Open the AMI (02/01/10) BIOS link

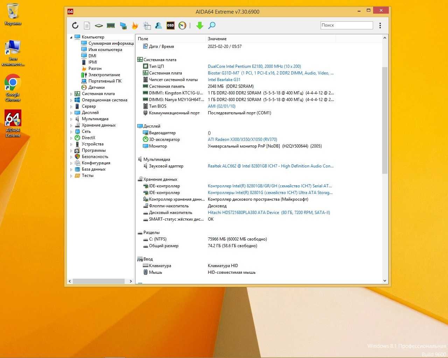[x=222, y=106]
